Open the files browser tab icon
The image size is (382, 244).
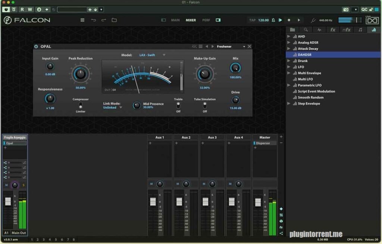292,30
